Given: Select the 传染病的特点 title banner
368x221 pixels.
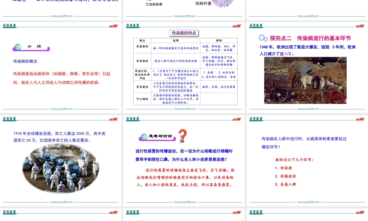Looking at the screenshot, I should tap(183, 33).
